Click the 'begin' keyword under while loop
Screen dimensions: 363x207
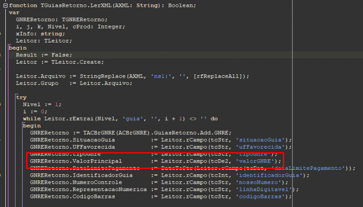32,126
